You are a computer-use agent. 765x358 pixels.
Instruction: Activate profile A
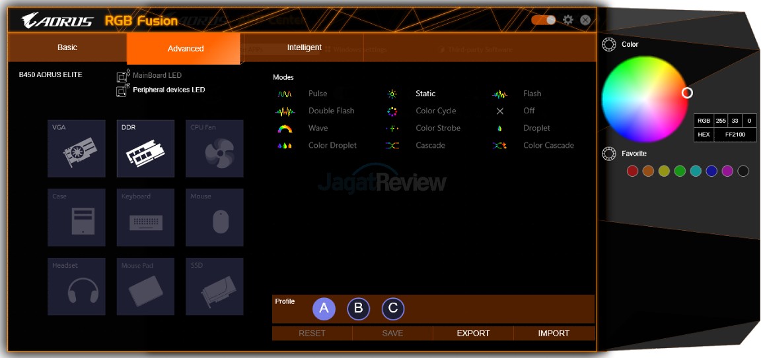click(324, 309)
